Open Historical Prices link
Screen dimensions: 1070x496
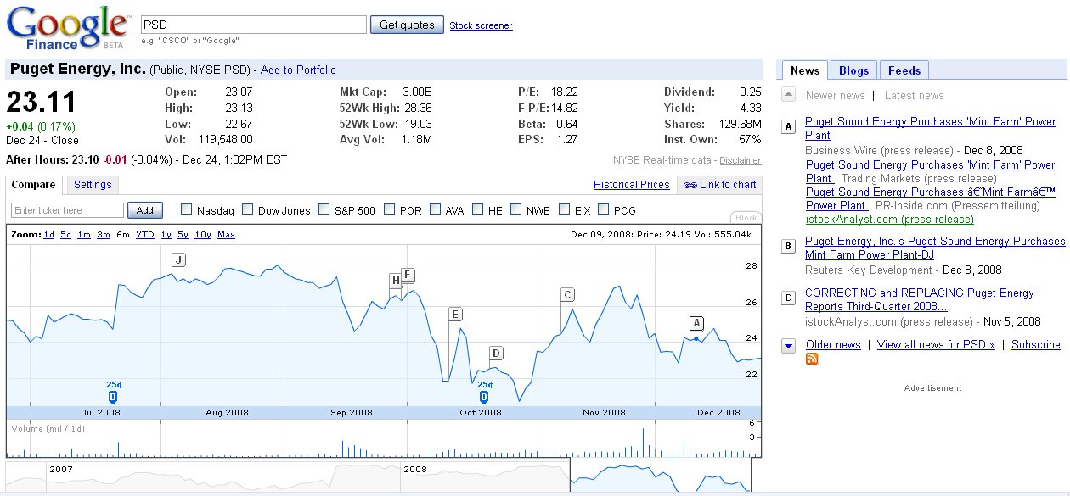click(x=632, y=185)
